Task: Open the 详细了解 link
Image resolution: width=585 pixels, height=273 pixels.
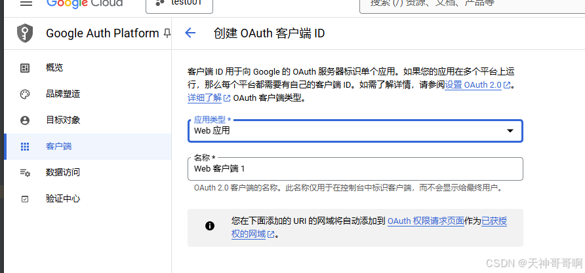Action: point(209,98)
